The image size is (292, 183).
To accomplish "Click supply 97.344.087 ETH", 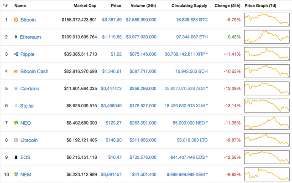I will (192, 37).
